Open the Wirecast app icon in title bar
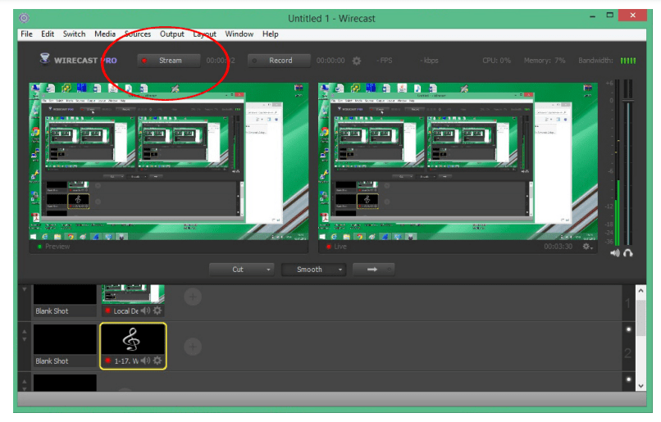 coord(24,18)
